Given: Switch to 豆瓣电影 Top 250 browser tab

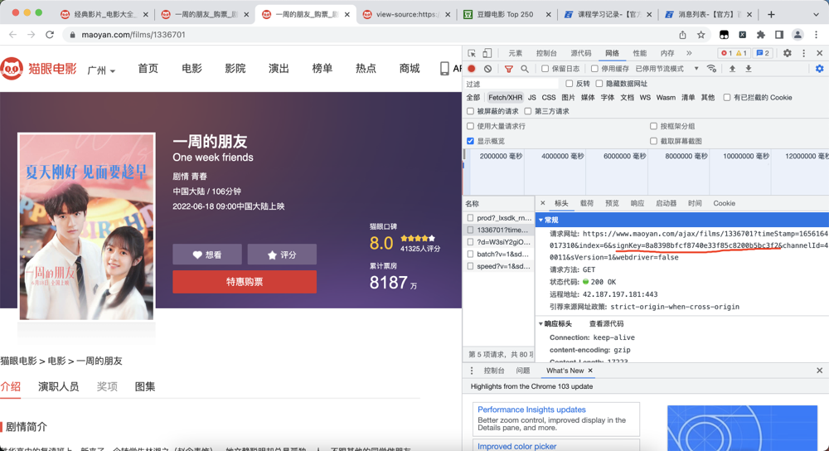Looking at the screenshot, I should pyautogui.click(x=505, y=14).
